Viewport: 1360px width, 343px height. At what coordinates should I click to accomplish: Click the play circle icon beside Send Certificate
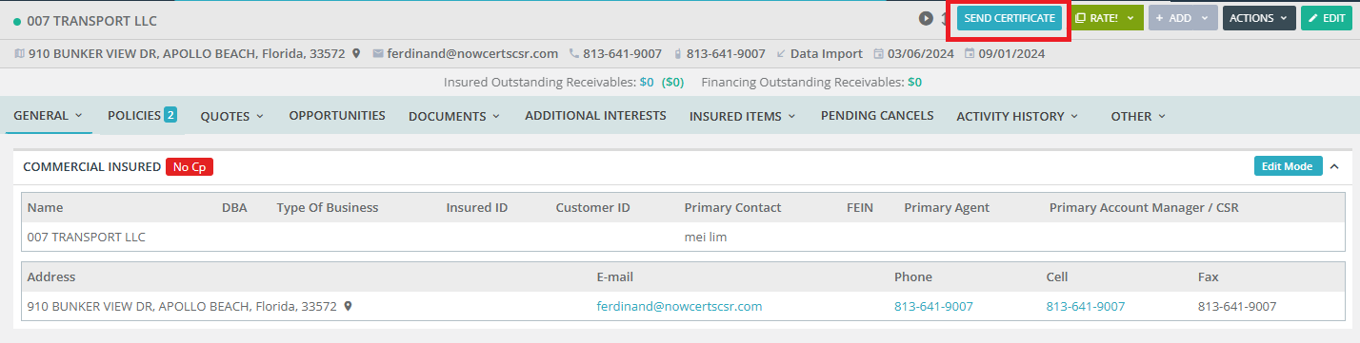[x=926, y=18]
